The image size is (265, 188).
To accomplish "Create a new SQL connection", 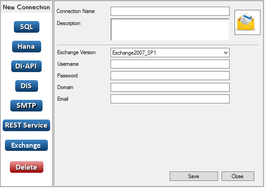I will point(26,27).
